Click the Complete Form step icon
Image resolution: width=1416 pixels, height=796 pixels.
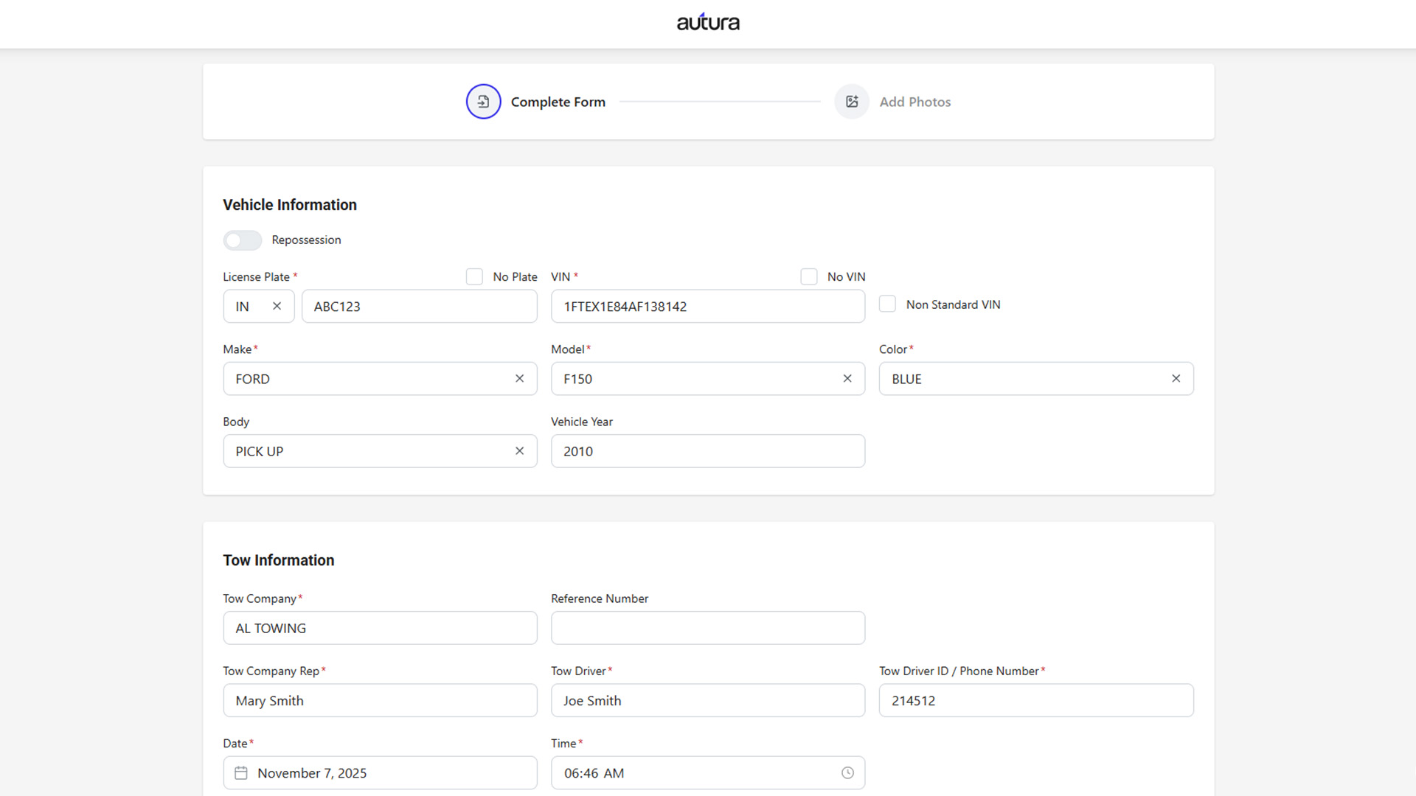tap(483, 102)
